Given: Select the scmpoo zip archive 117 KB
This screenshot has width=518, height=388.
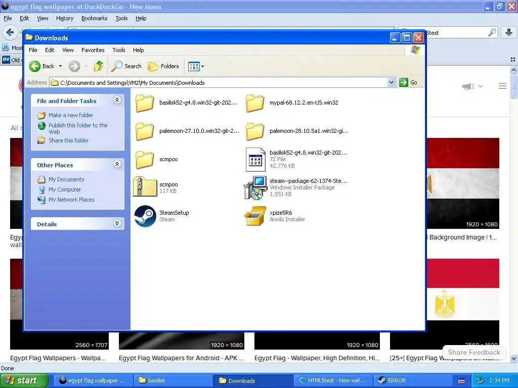Looking at the screenshot, I should pos(156,187).
